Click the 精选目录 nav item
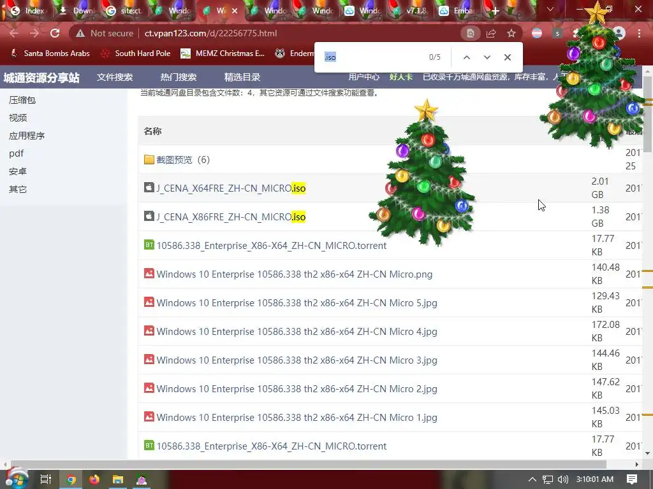 (x=242, y=77)
